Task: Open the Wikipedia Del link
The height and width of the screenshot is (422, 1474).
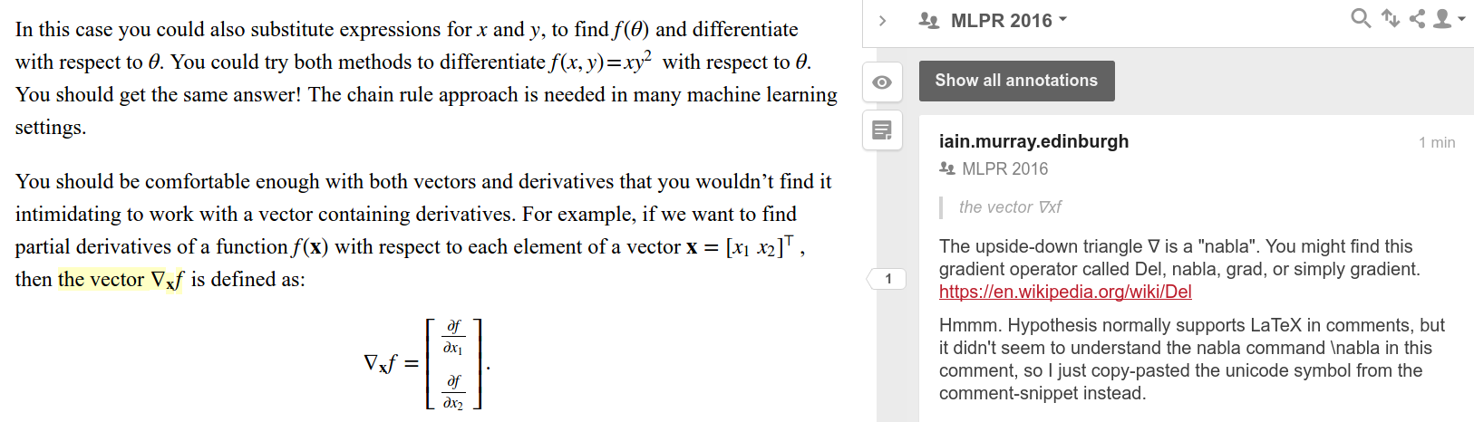Action: [1065, 292]
